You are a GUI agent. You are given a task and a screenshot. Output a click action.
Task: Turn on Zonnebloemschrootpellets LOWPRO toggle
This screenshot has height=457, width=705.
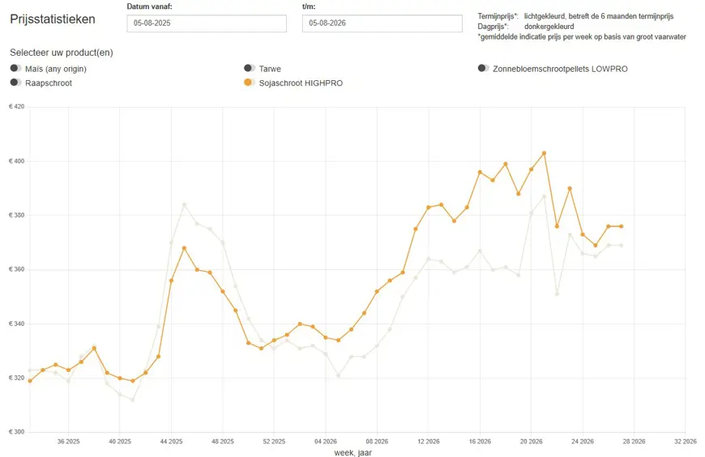[x=483, y=68]
